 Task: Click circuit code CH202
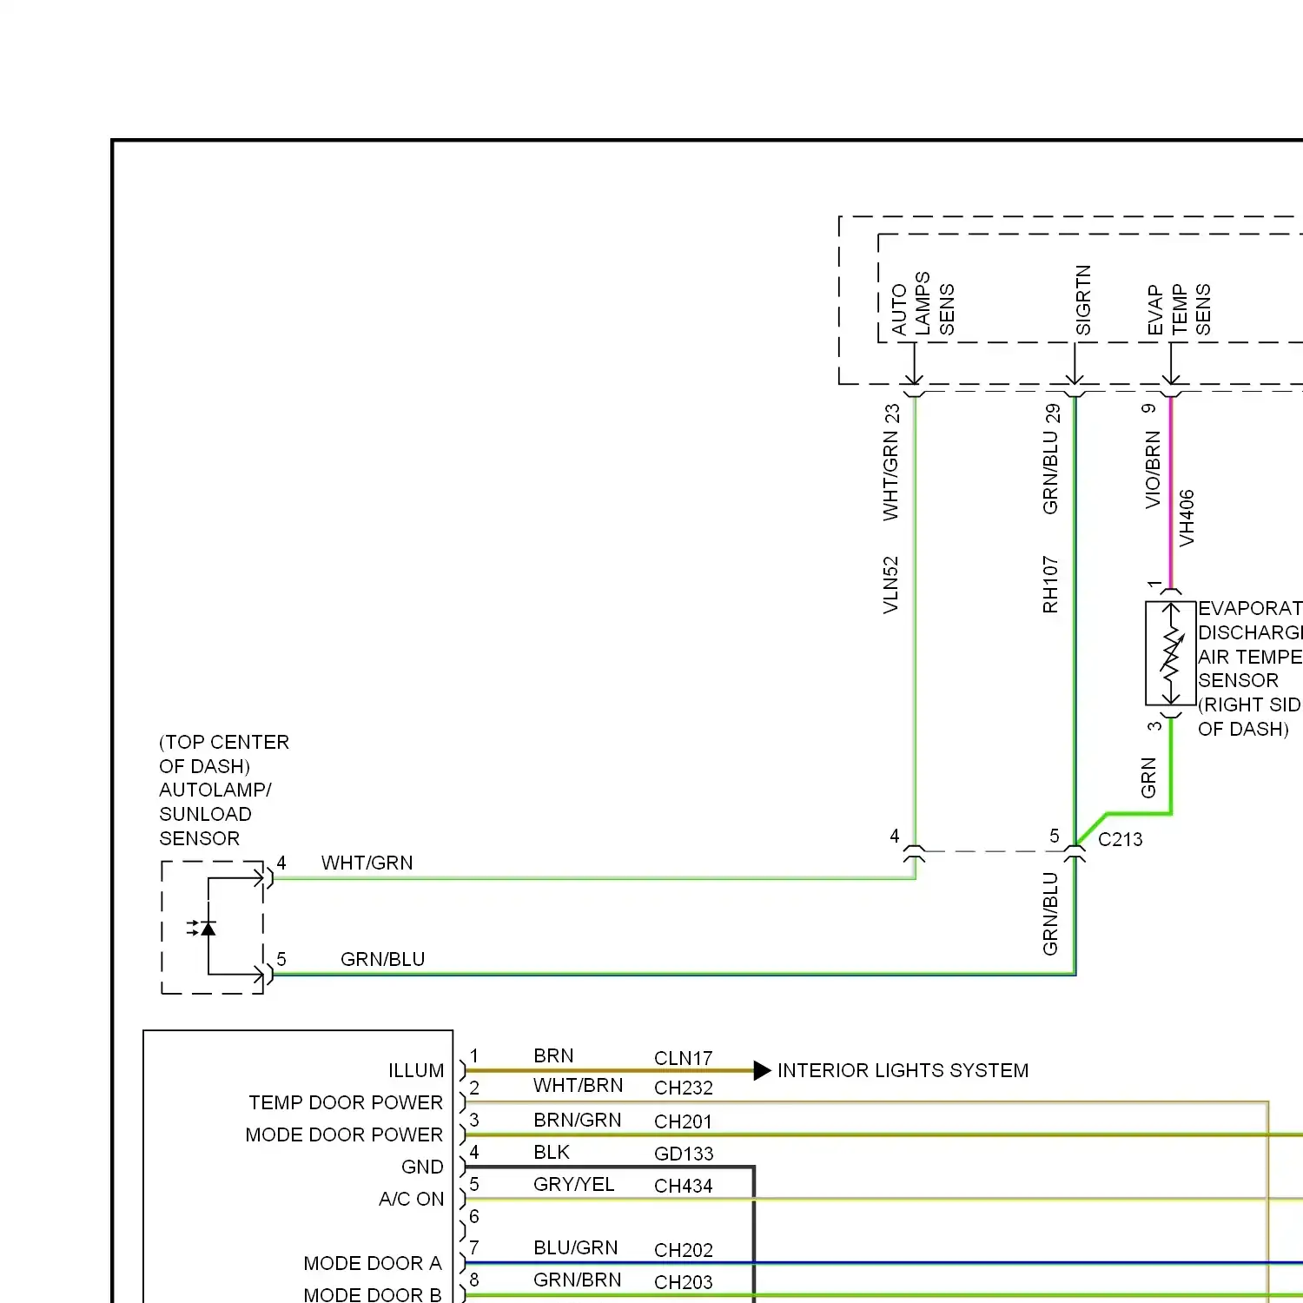tap(683, 1250)
